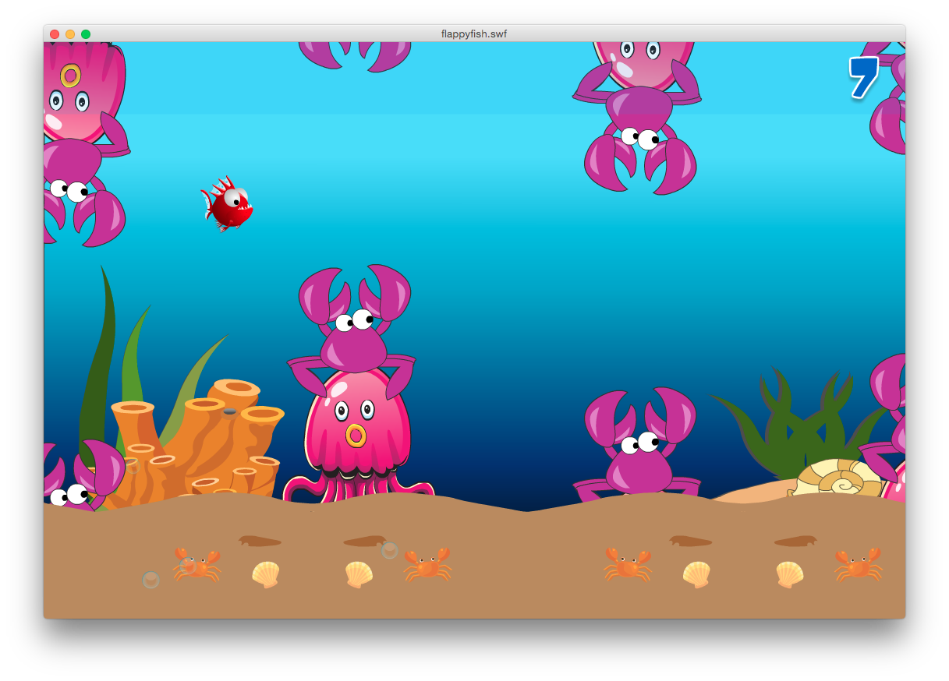Screen dimensions: 949x681
Task: Click the third small orange crab from left
Action: pos(628,564)
